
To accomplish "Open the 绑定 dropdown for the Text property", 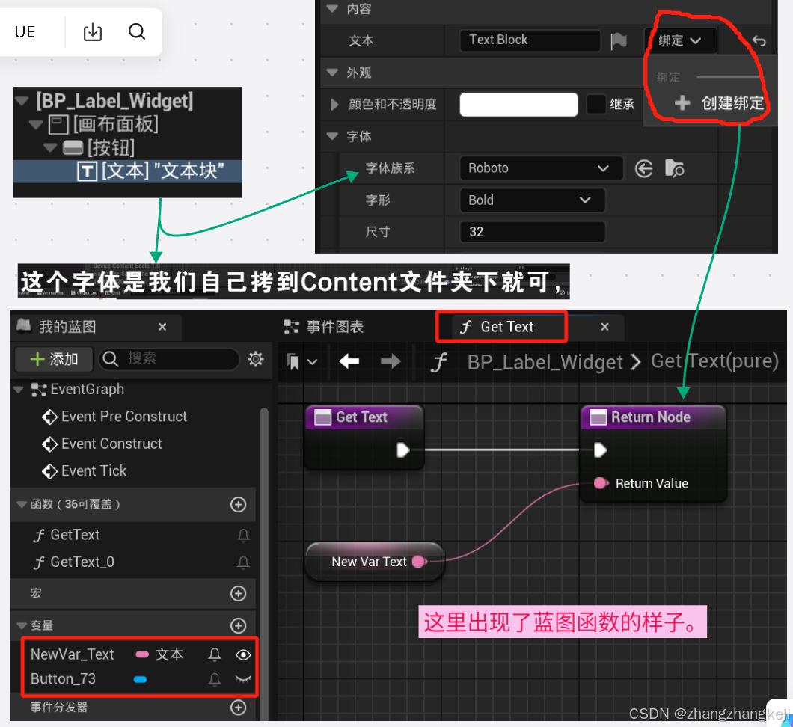I will 679,40.
